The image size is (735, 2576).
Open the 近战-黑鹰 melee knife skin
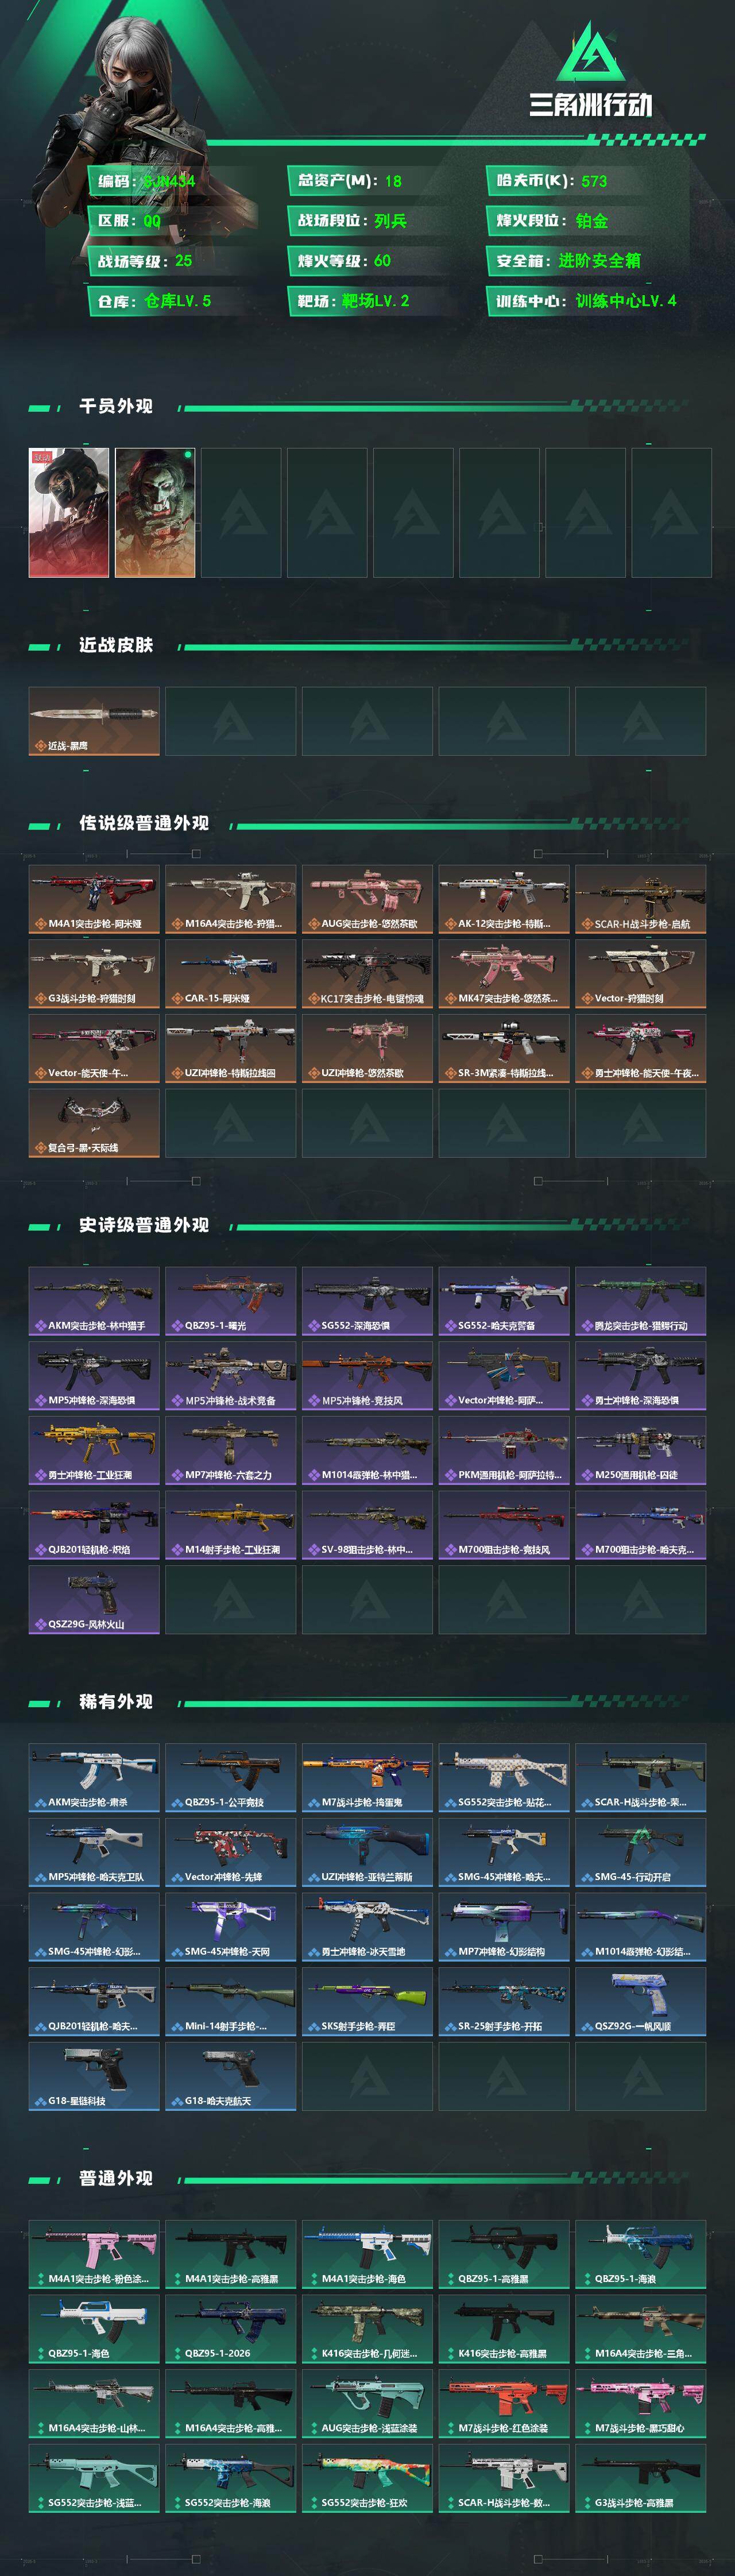pyautogui.click(x=94, y=720)
